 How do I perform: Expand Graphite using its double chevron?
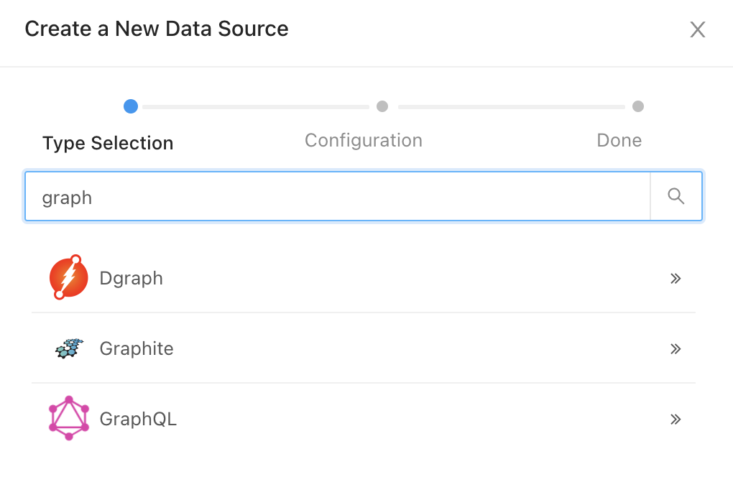point(676,349)
